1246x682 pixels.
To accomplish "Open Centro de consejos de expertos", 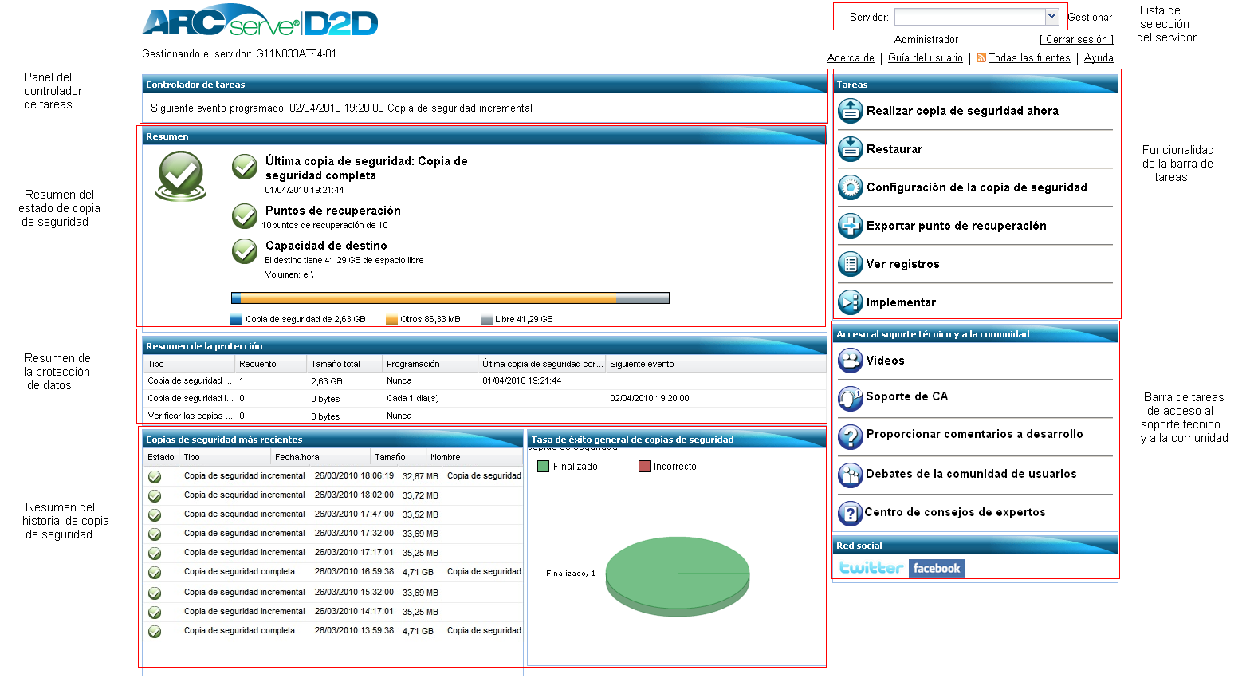I will 955,512.
